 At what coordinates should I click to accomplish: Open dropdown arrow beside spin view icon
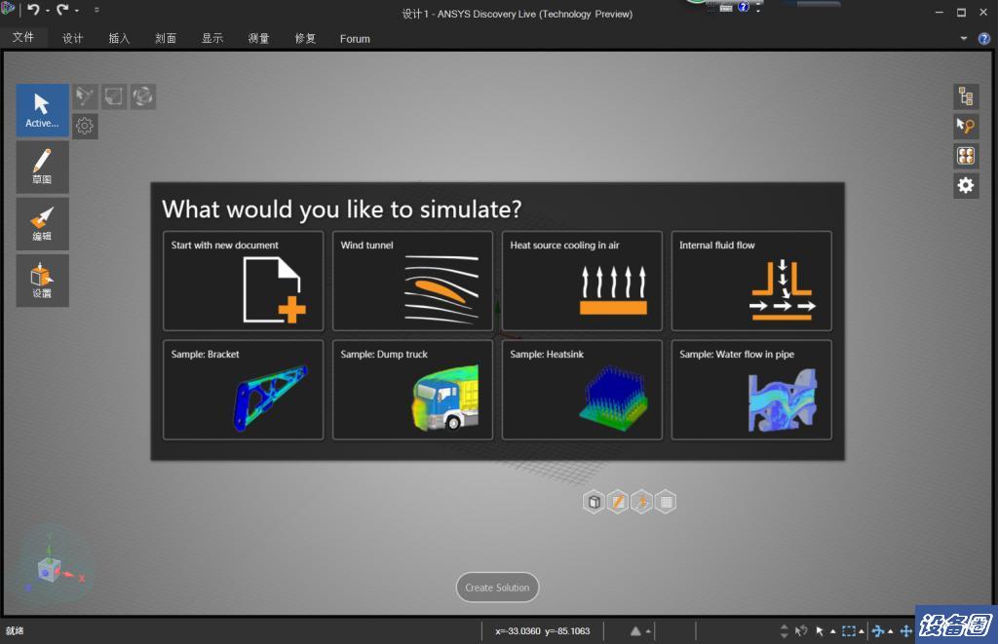[891, 631]
